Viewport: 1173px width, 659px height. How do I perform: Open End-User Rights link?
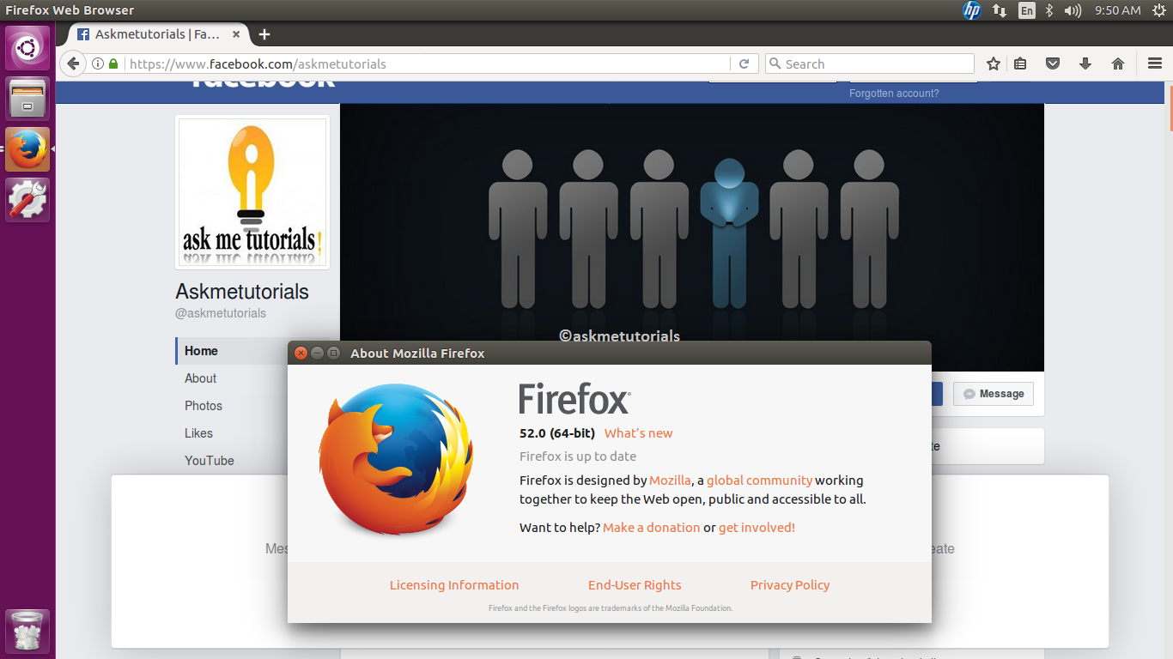(635, 585)
